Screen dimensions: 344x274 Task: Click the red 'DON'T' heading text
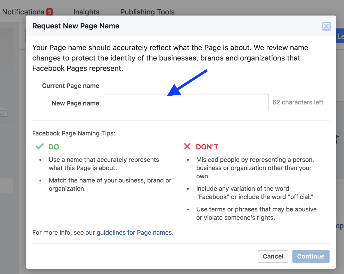pyautogui.click(x=207, y=147)
